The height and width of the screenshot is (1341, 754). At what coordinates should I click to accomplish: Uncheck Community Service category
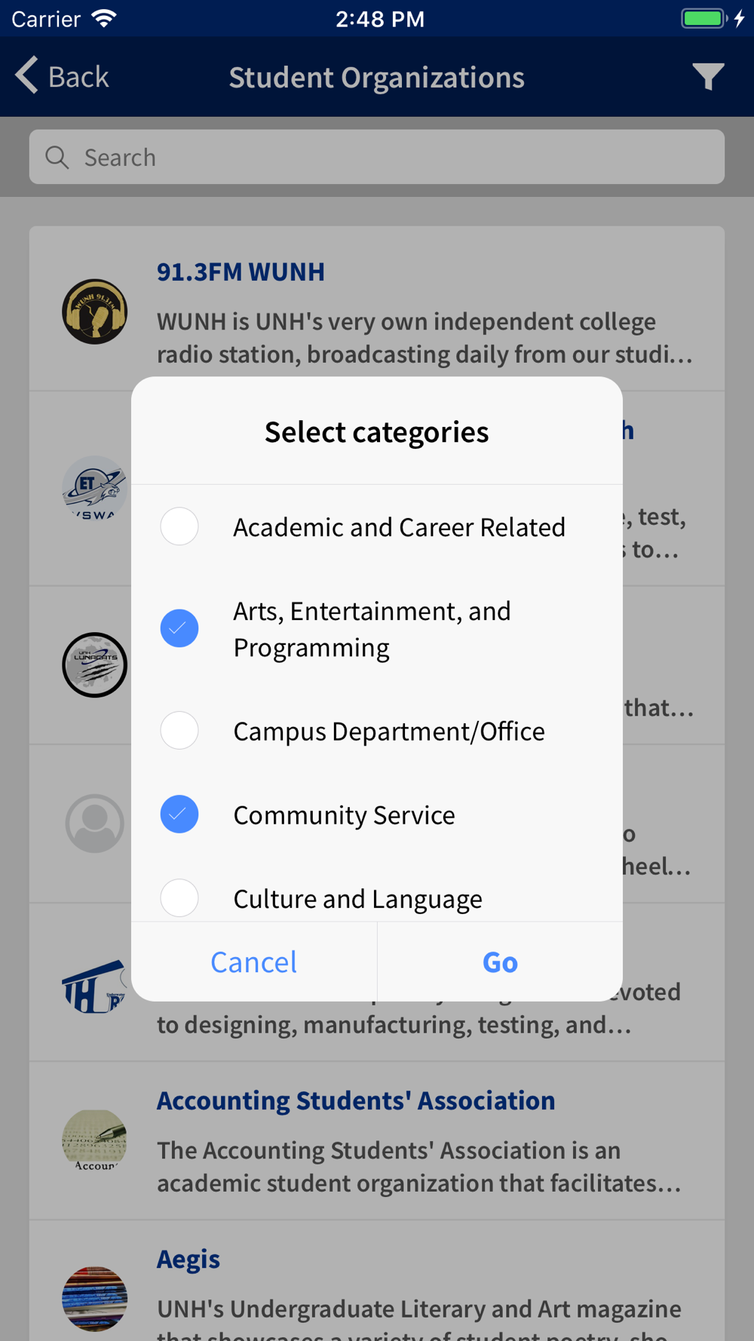coord(179,814)
